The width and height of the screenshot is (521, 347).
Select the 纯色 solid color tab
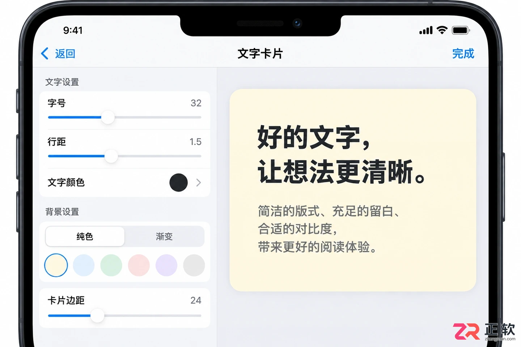85,236
